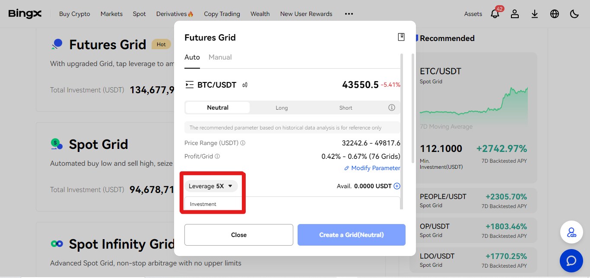The height and width of the screenshot is (278, 590).
Task: Click the Recommended heading
Action: (x=447, y=38)
